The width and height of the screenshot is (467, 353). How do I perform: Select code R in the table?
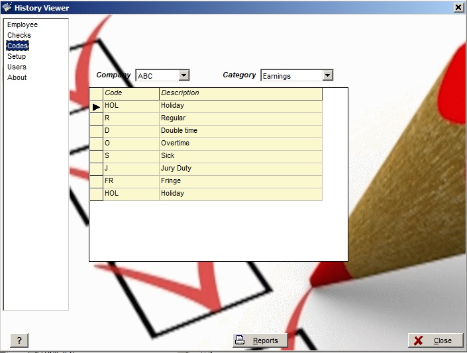[x=131, y=118]
